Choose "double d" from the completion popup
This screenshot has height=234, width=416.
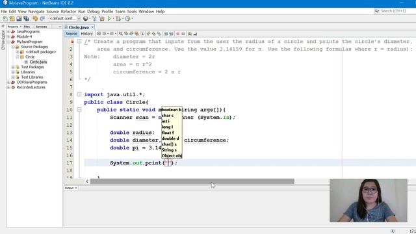point(172,138)
